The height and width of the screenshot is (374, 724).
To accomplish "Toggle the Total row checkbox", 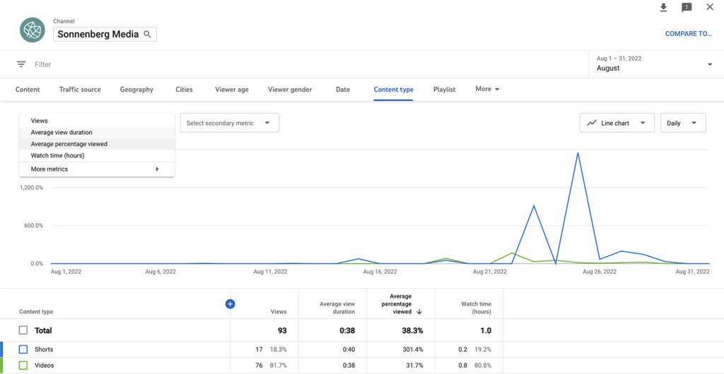I will (x=23, y=330).
